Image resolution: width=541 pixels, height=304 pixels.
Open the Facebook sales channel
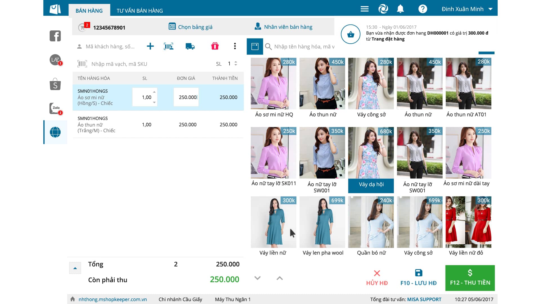[x=55, y=36]
